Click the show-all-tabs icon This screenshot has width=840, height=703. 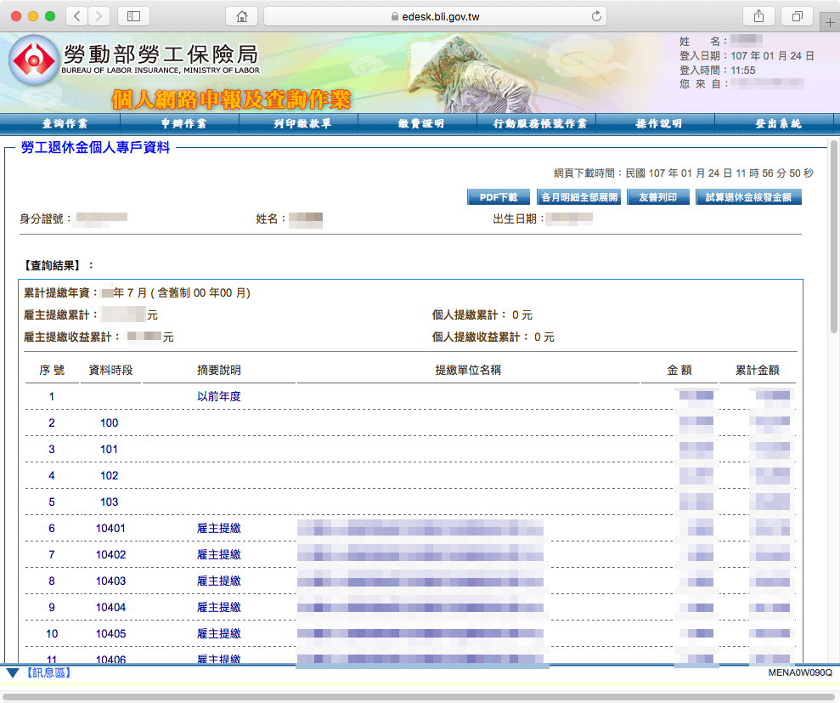tap(797, 15)
